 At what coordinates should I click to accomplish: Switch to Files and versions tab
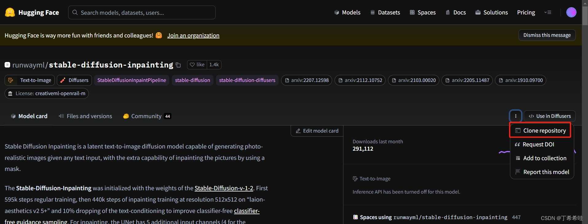point(85,116)
